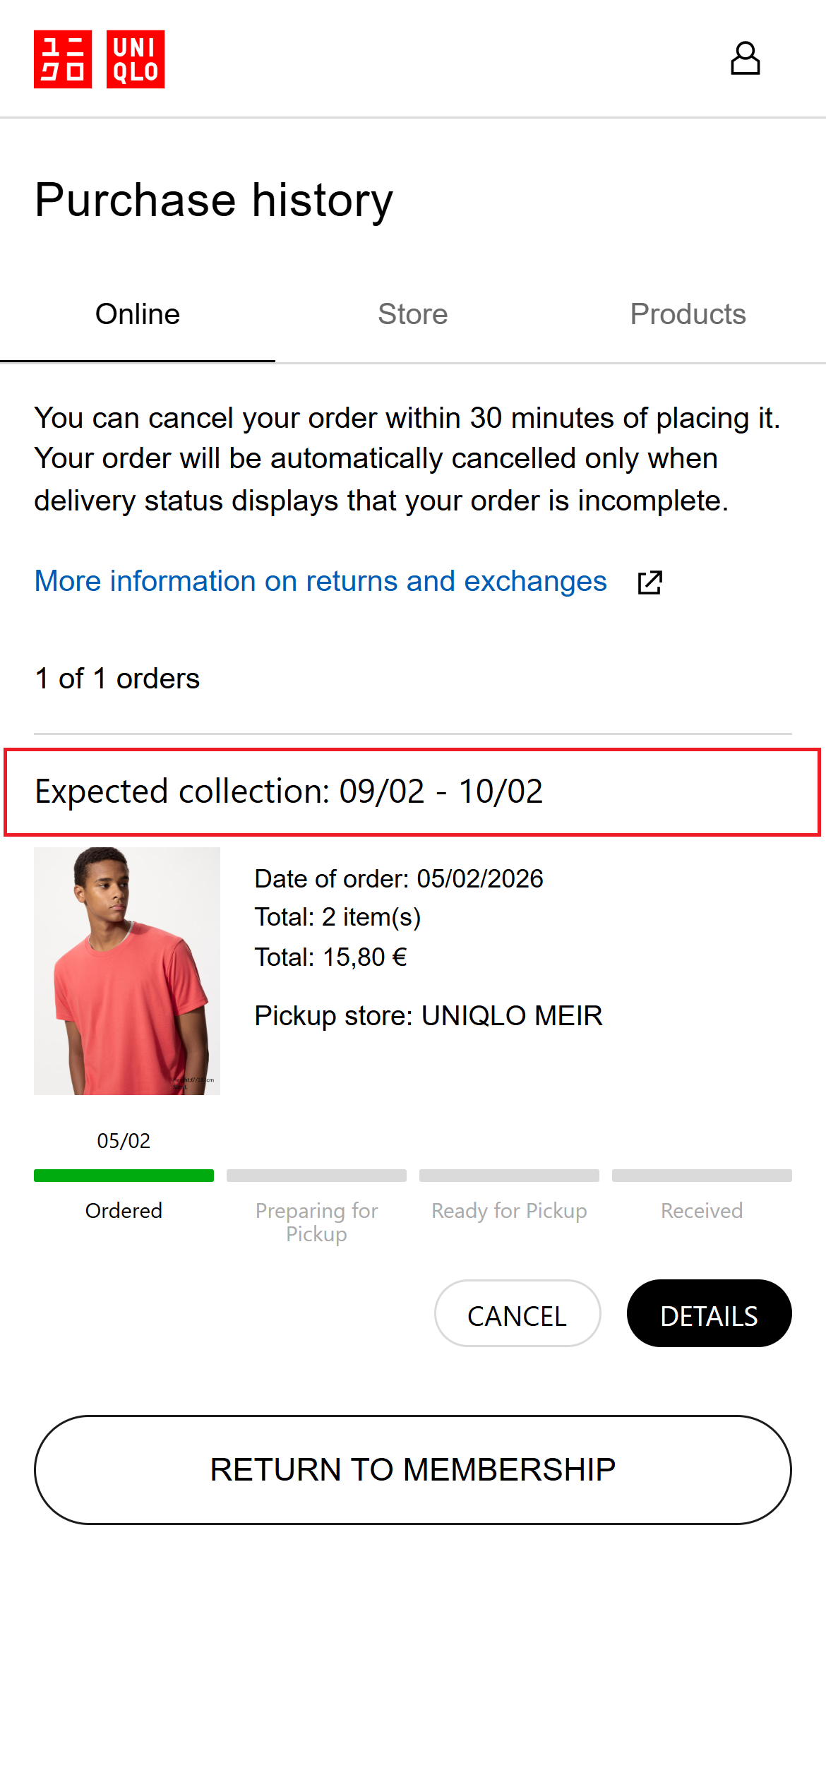
Task: Click the green Ordered progress bar segment
Action: [124, 1176]
